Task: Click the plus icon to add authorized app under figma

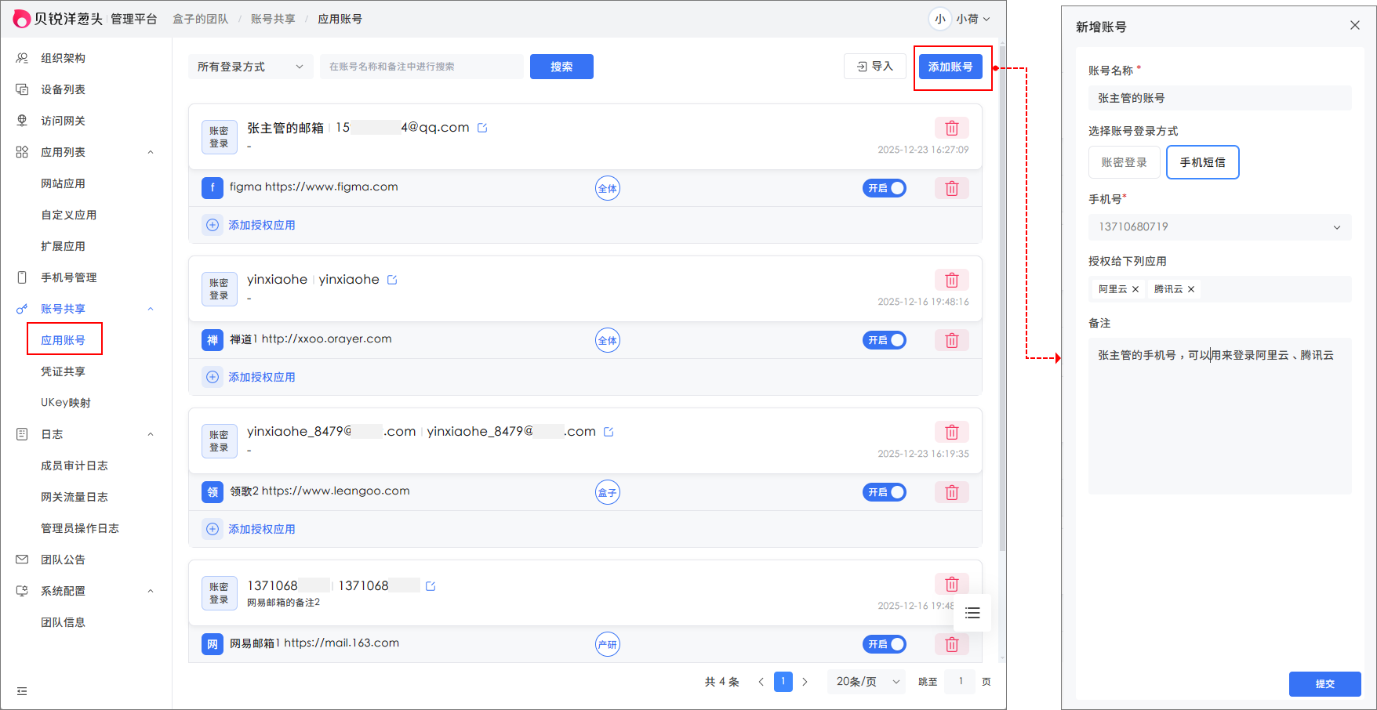Action: click(x=213, y=225)
